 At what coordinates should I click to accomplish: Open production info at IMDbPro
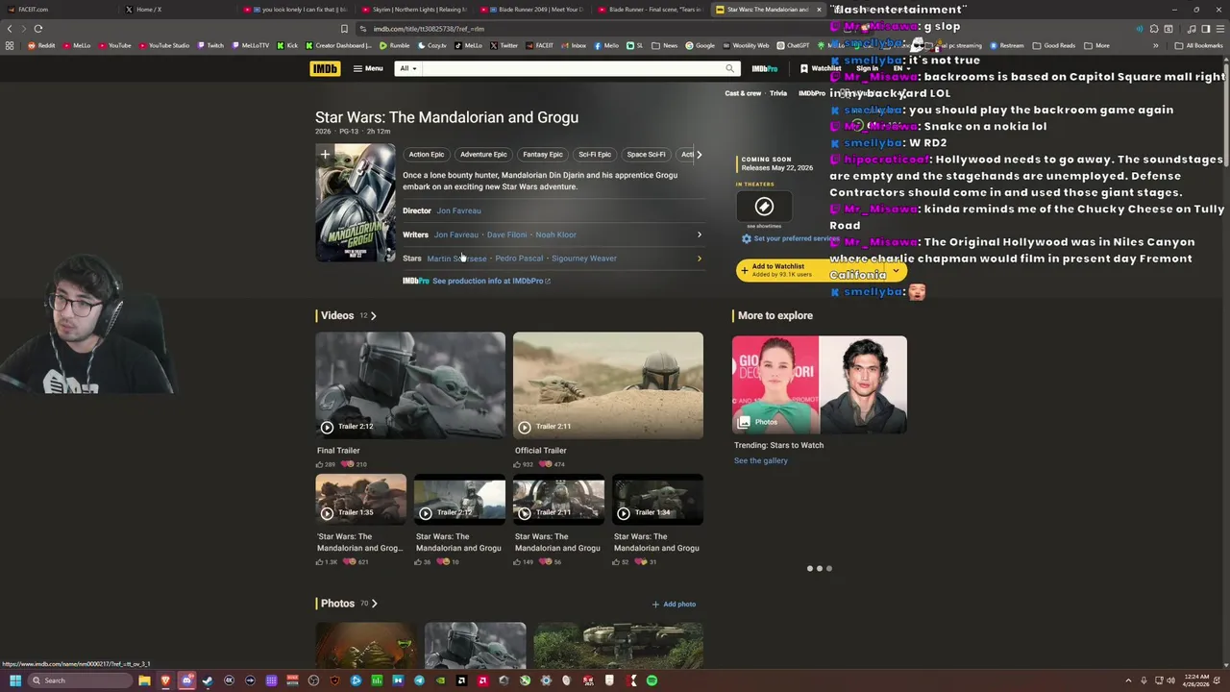[x=490, y=281]
